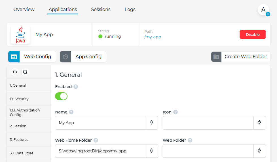Open the search magnifier icon in sidebar
277x162 pixels.
coord(25,72)
